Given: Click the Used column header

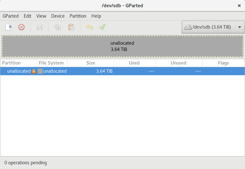Looking at the screenshot, I should [x=134, y=63].
